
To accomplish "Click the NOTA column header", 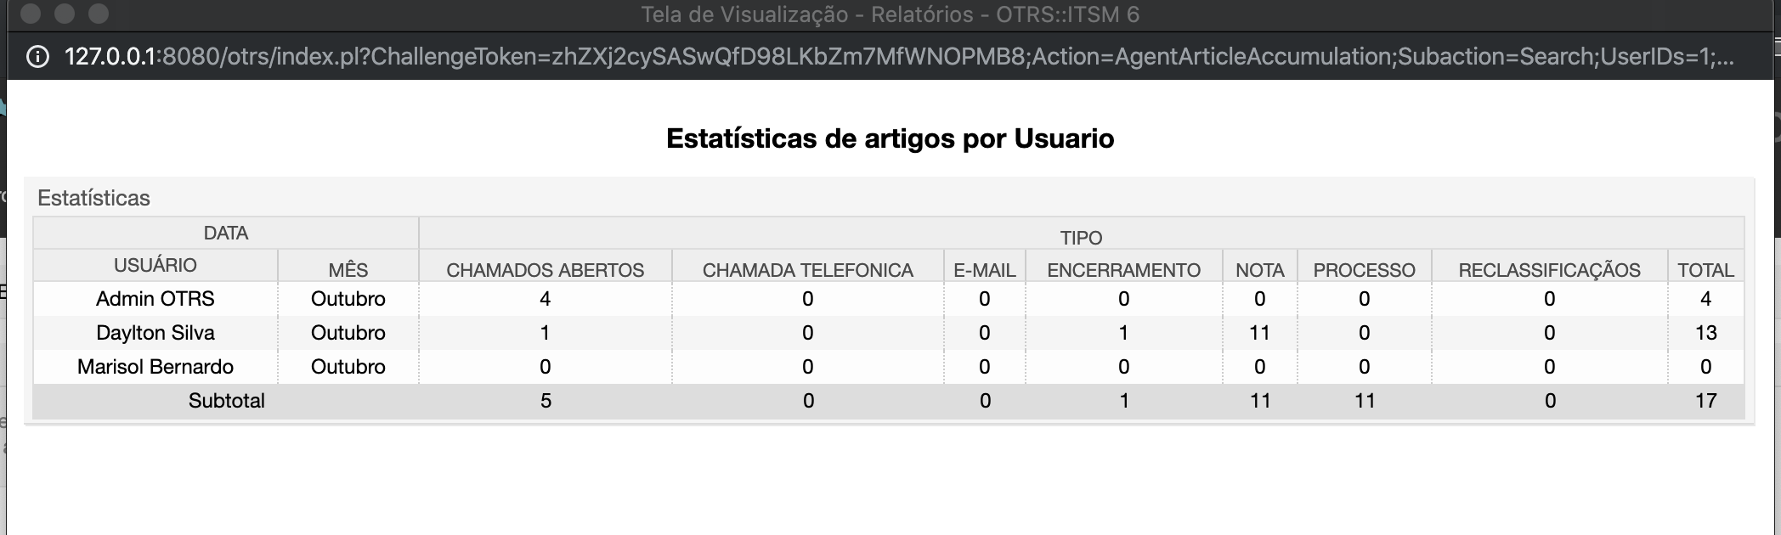I will [1260, 269].
